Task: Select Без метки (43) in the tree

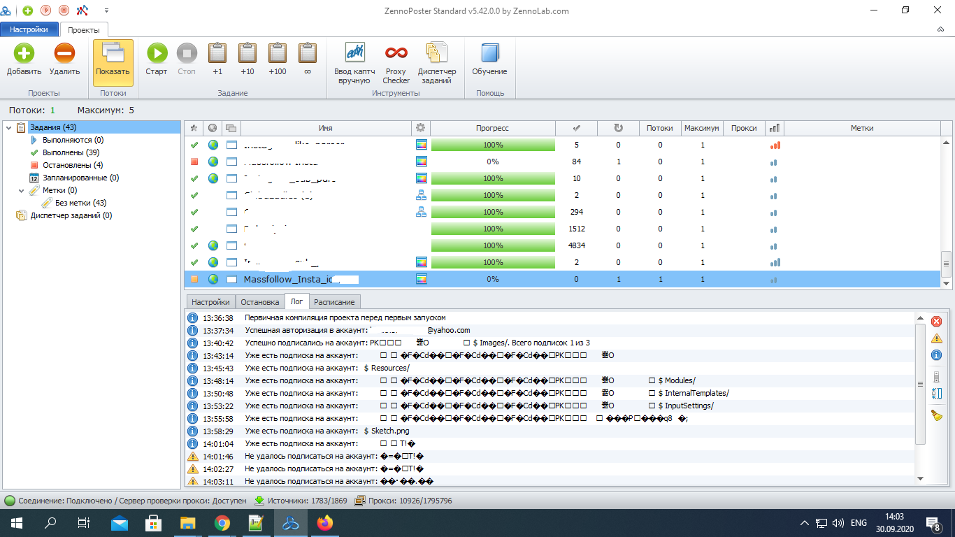Action: 81,203
